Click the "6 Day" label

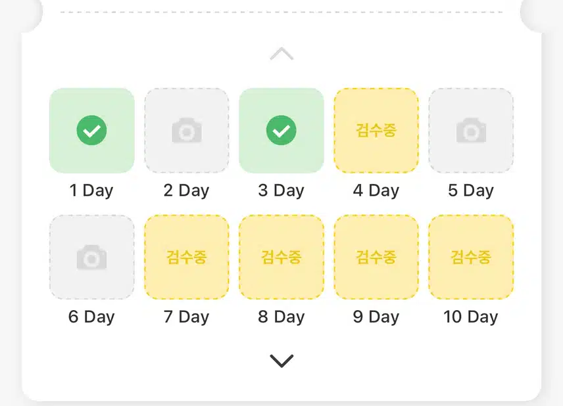pyautogui.click(x=91, y=317)
